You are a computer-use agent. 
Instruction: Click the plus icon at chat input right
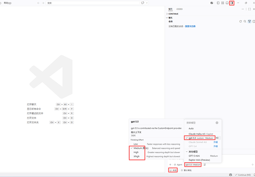pos(252,165)
